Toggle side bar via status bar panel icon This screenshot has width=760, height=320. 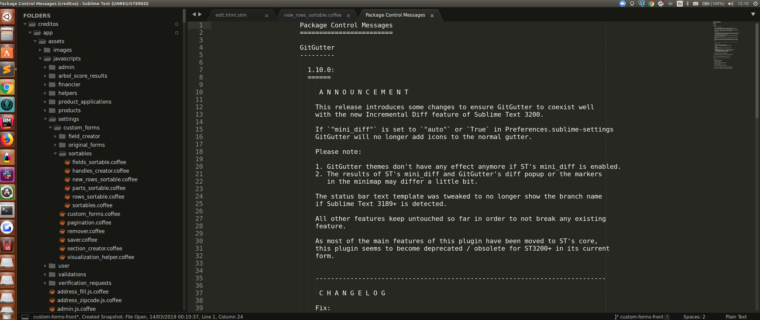(x=25, y=317)
